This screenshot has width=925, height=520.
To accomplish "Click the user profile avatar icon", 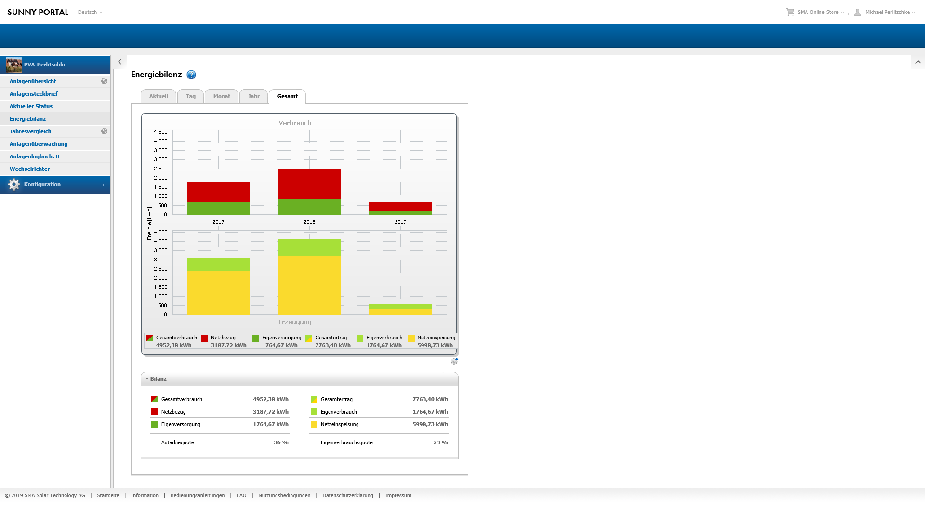I will pyautogui.click(x=858, y=12).
